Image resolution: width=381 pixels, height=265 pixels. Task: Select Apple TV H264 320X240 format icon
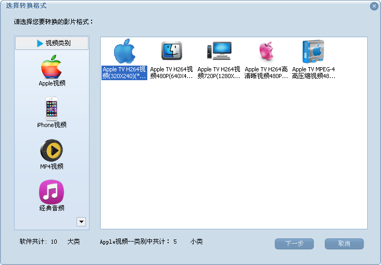point(124,51)
